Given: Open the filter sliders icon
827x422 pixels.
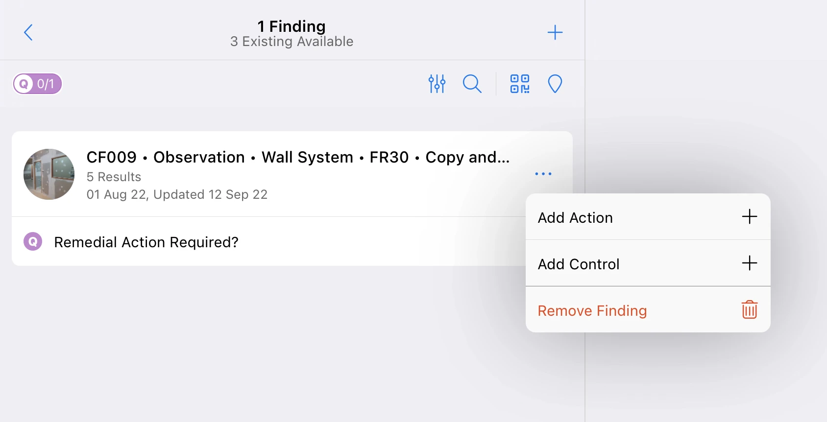Looking at the screenshot, I should click(437, 84).
